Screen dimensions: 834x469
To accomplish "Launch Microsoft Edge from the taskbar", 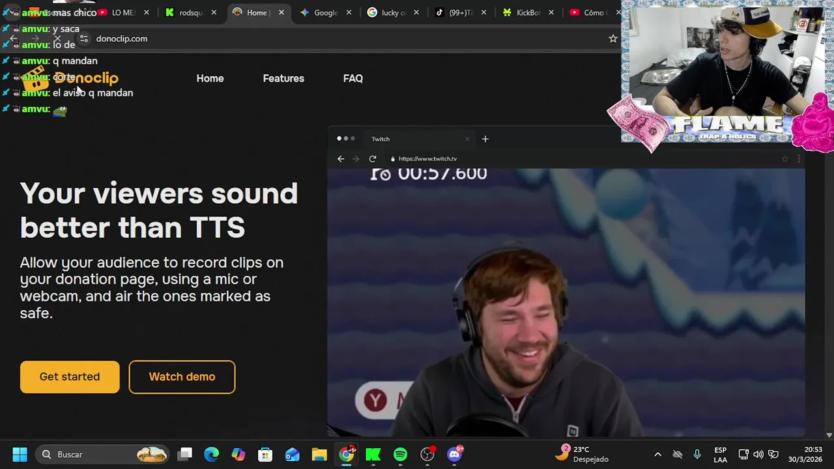I will (212, 454).
